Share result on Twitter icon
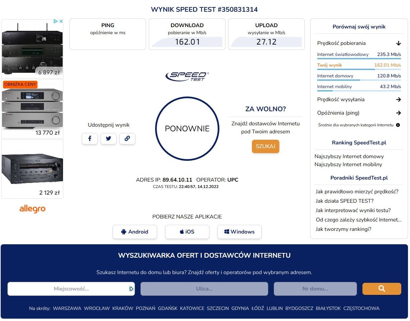 (109, 138)
